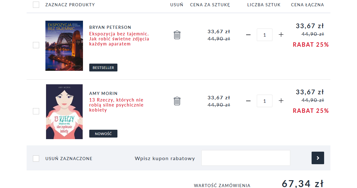Click plus for the 13 Rzeczy book

coord(281,101)
